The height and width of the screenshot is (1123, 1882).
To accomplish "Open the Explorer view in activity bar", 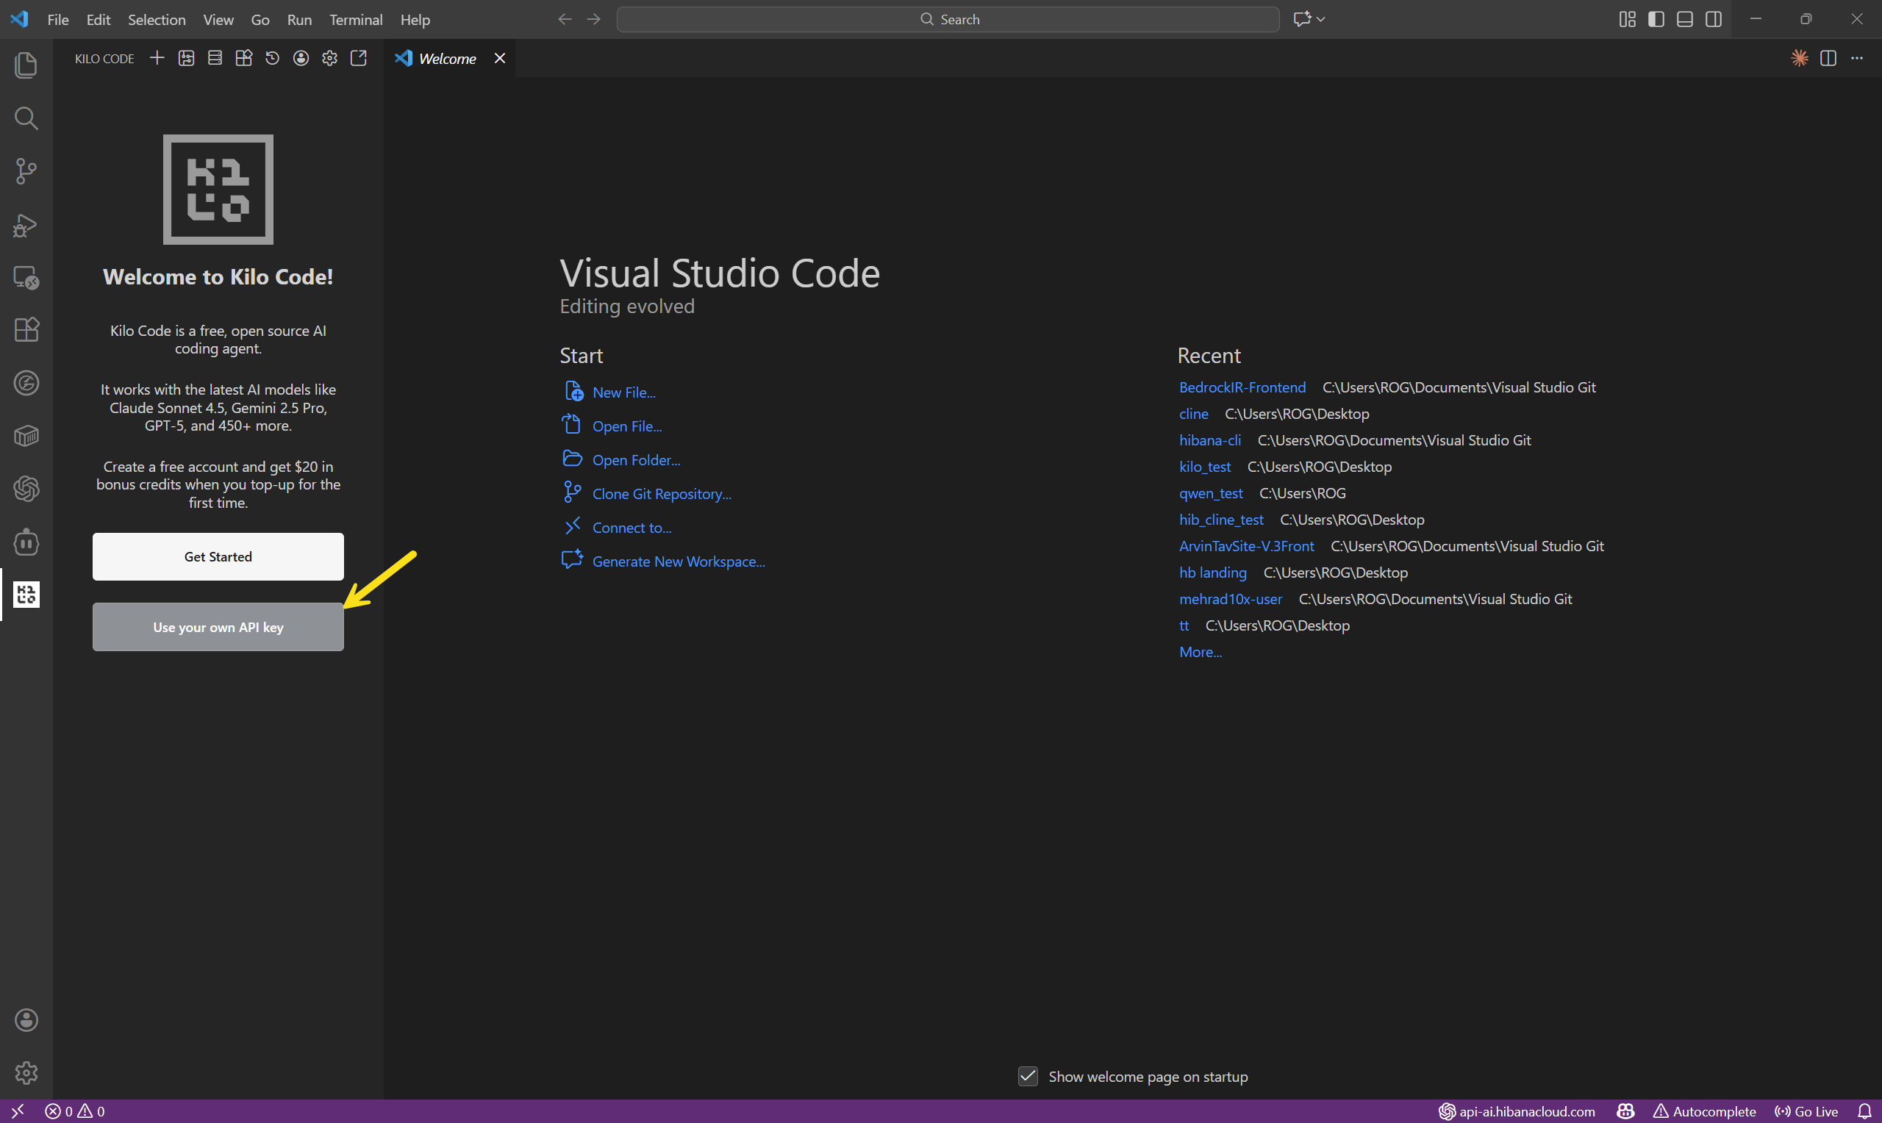I will (x=26, y=65).
